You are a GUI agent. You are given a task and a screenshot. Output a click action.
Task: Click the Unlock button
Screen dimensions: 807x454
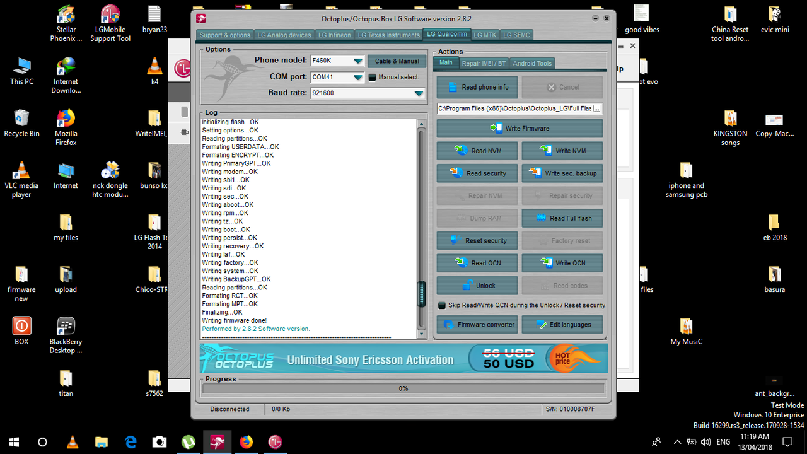(477, 286)
